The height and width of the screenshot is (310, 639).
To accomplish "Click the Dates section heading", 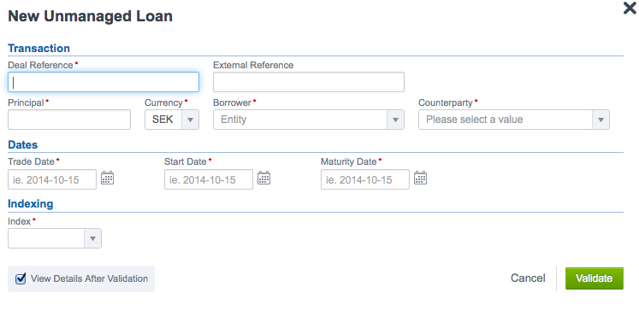I will click(x=23, y=145).
